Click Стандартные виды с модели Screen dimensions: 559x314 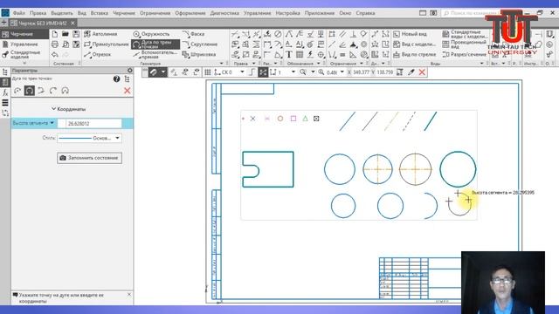[x=465, y=34]
